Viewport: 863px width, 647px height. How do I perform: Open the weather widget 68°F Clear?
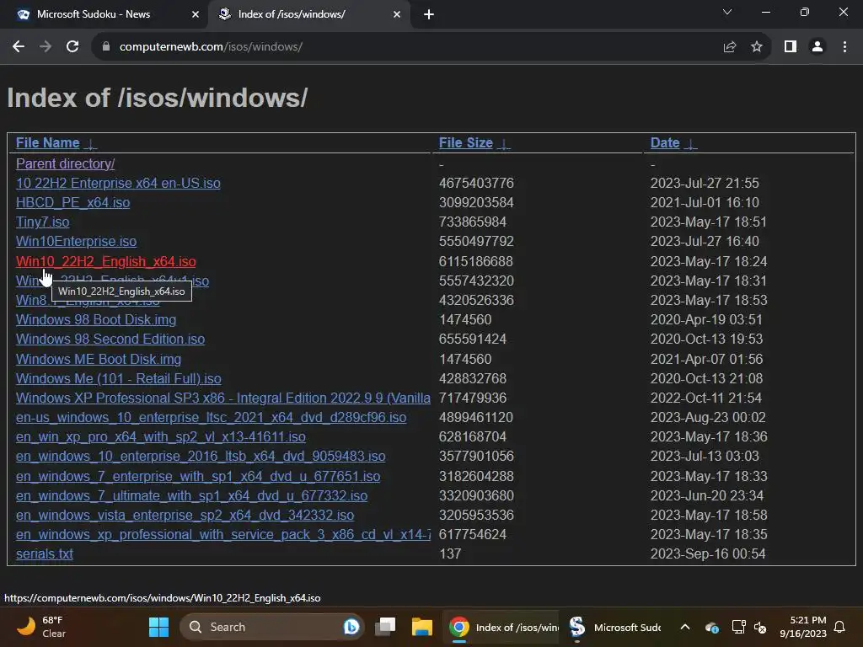pos(42,627)
